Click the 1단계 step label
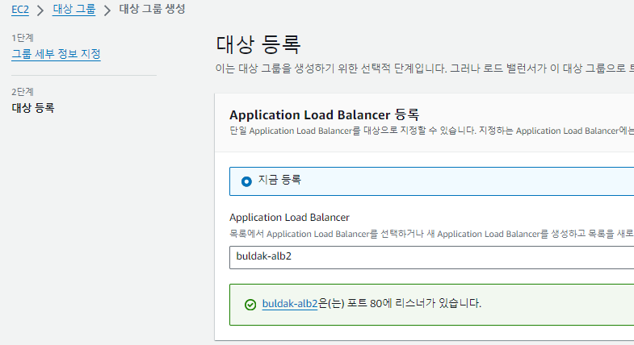The image size is (634, 345). pyautogui.click(x=23, y=38)
